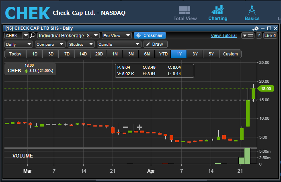
Task: Click the 'O:8.49' open value
Action: coord(149,67)
